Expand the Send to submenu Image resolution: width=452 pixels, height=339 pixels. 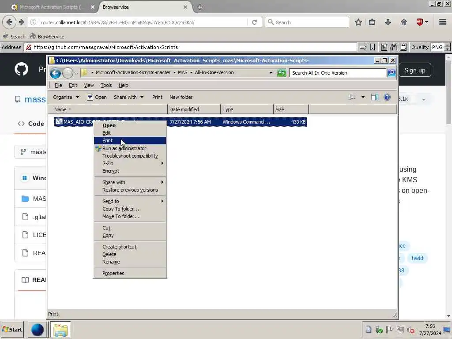(x=130, y=201)
